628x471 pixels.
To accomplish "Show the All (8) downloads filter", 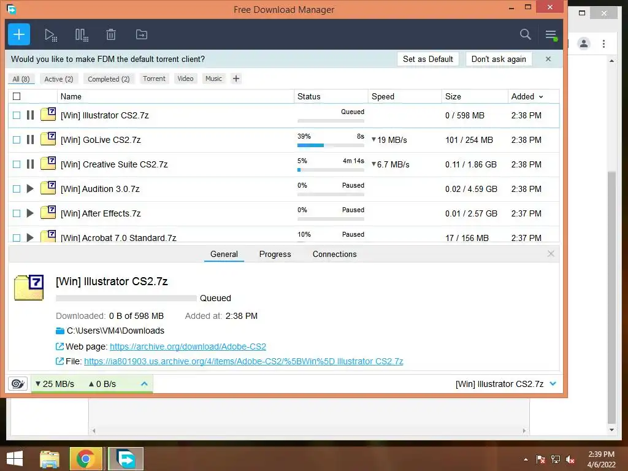I will coord(21,79).
